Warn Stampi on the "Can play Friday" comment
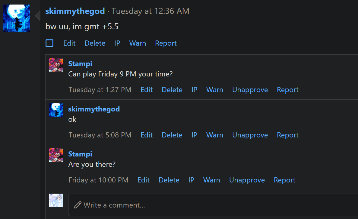Screen dimensions: 358x219 coord(215,90)
